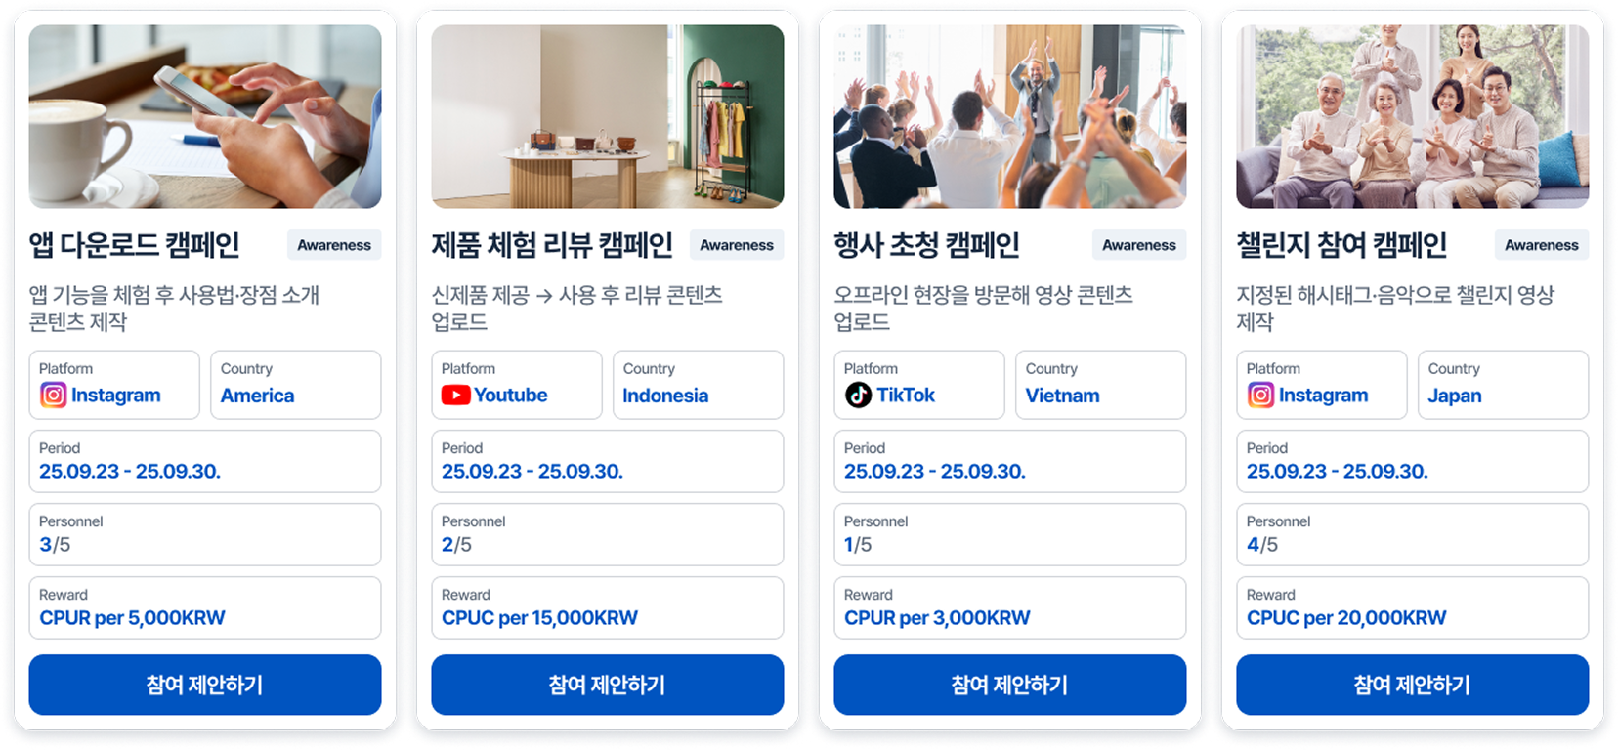Viewport: 1618px width, 750px height.
Task: Click the TikTok logo icon
Action: tap(858, 395)
